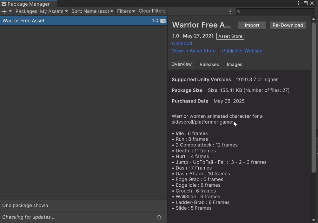Open the add package dropdown arrow
Screen dimensions: 318x223
pyautogui.click(x=10, y=11)
